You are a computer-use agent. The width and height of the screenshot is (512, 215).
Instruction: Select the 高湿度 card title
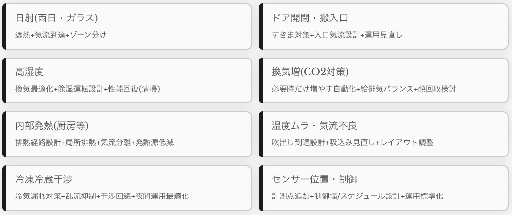click(29, 72)
